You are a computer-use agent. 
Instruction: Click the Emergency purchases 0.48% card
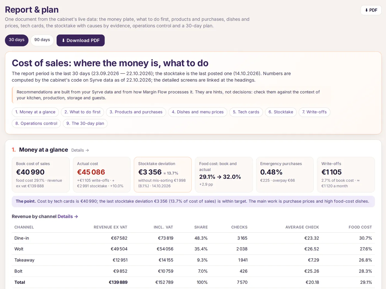tap(285, 175)
